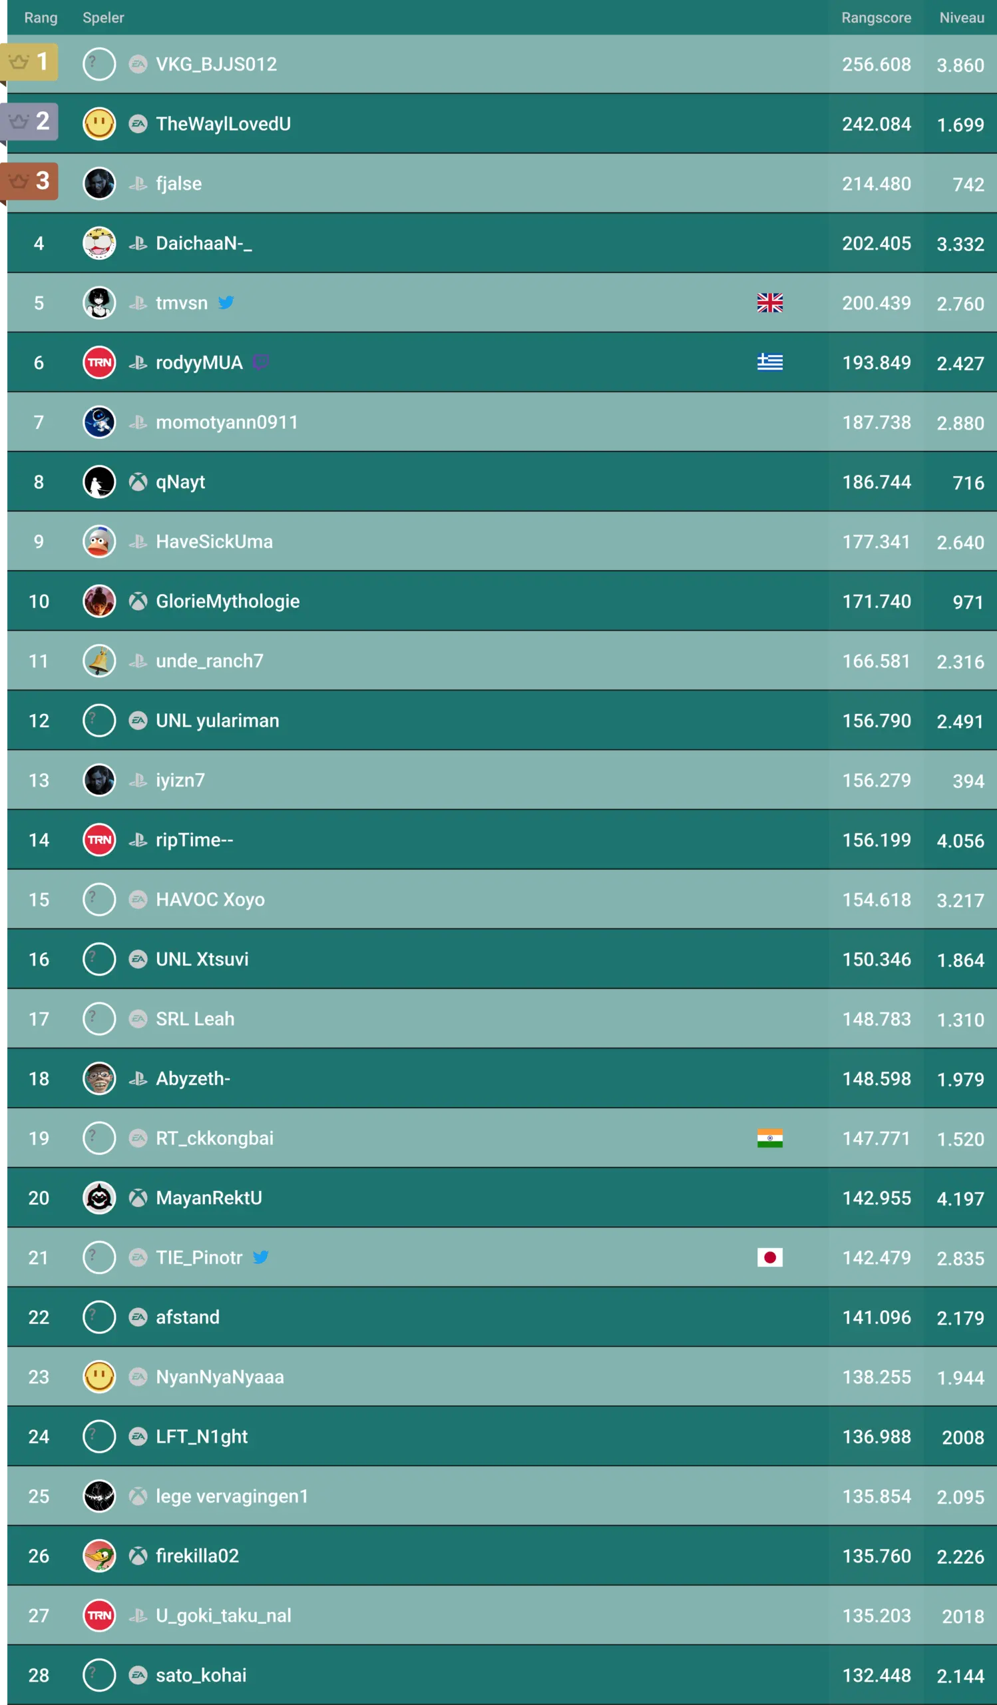The width and height of the screenshot is (997, 1705).
Task: Click the Greek flag beside rodyyMUA
Action: pyautogui.click(x=770, y=363)
